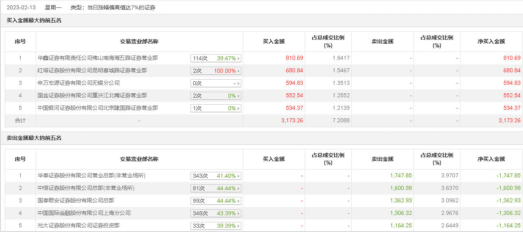The width and height of the screenshot is (523, 232).
Task: Click 申万宏源证券有限公司无锡分公司
Action: [x=78, y=83]
